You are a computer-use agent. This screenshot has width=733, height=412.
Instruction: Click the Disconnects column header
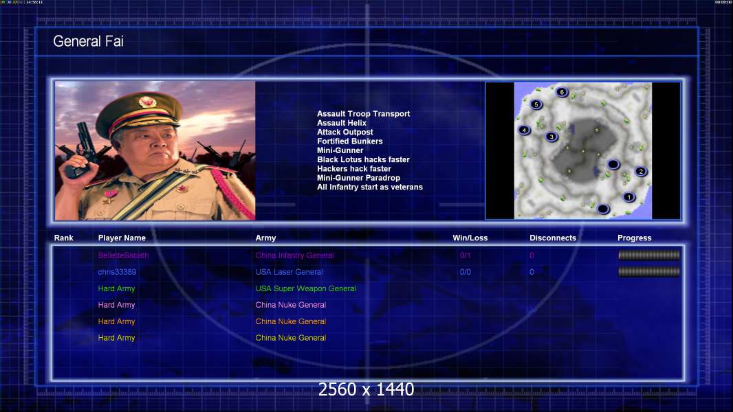pos(553,238)
